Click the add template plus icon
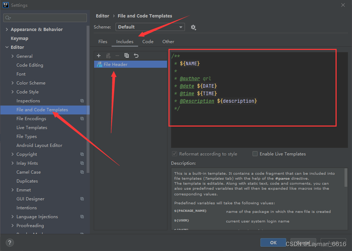 click(98, 56)
